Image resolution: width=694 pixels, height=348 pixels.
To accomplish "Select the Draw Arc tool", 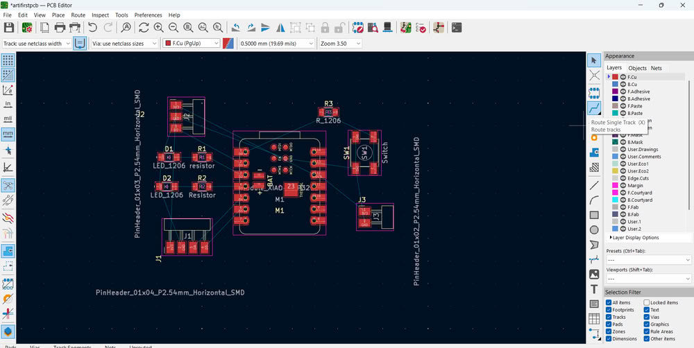I will pyautogui.click(x=594, y=200).
